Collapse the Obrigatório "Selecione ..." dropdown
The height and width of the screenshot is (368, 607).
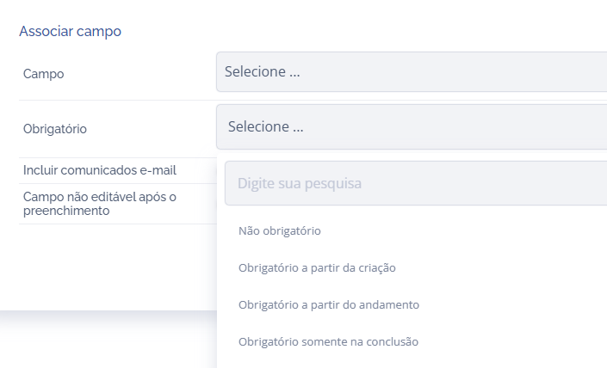tap(413, 127)
